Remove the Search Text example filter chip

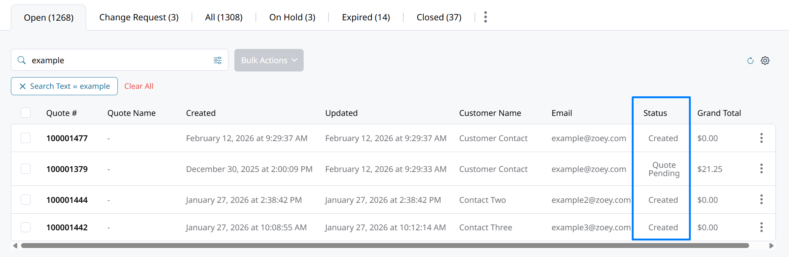[23, 86]
